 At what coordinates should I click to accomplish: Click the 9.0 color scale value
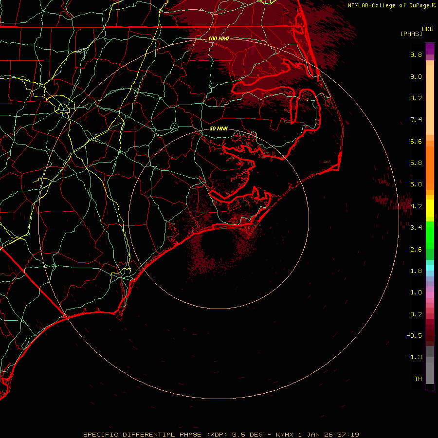coord(416,76)
